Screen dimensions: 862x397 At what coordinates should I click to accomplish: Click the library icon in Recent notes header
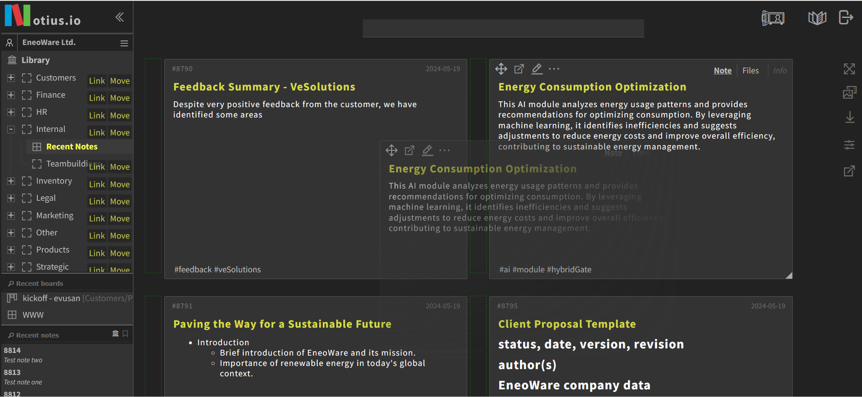click(x=116, y=334)
